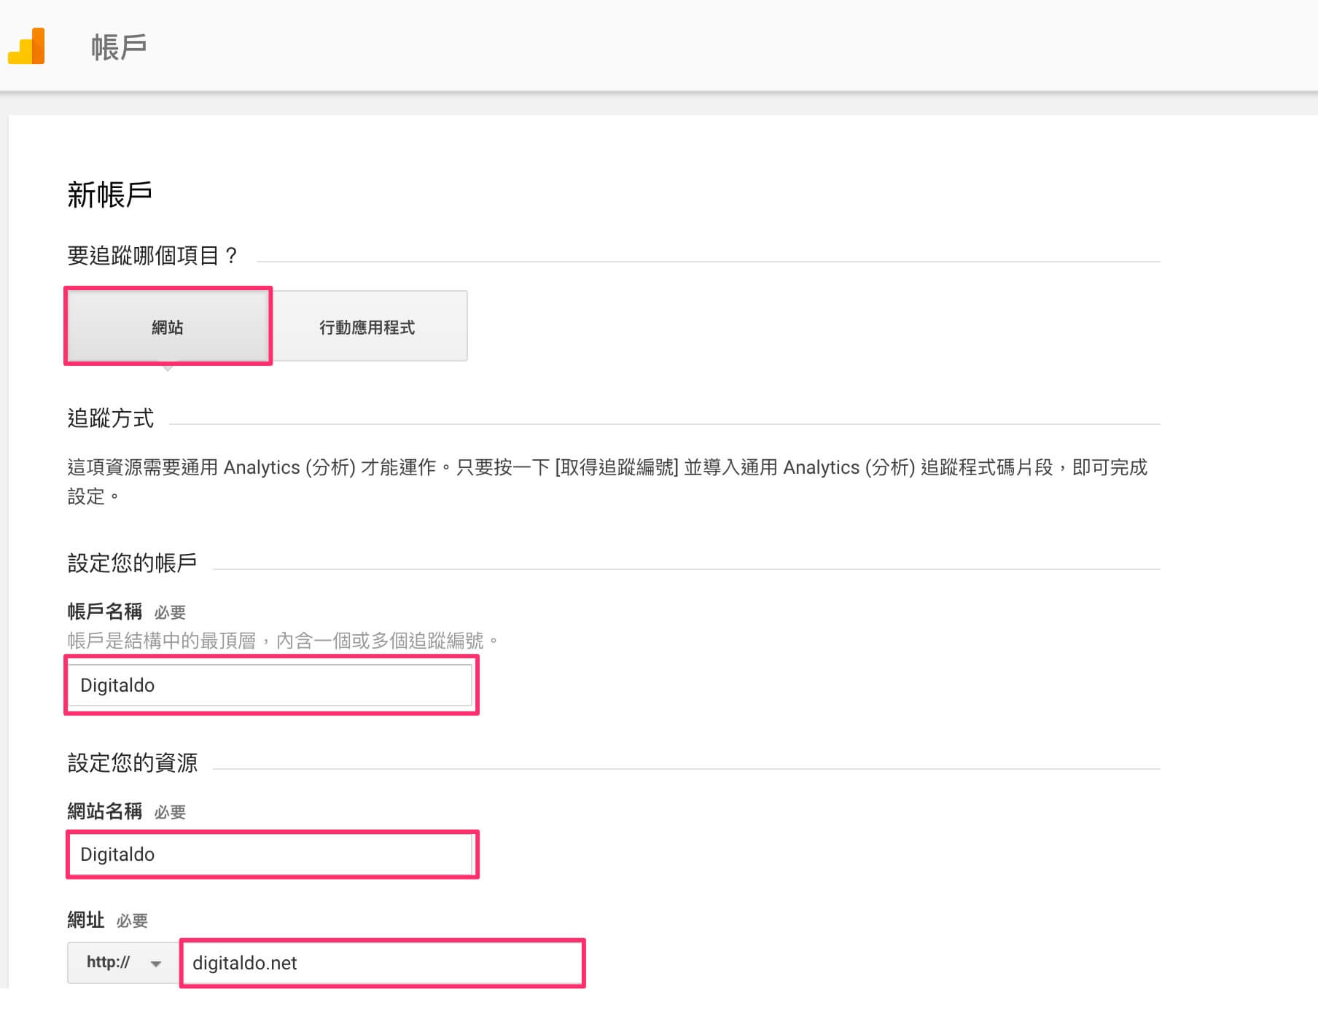Click the 網站名稱 field label

pos(104,811)
